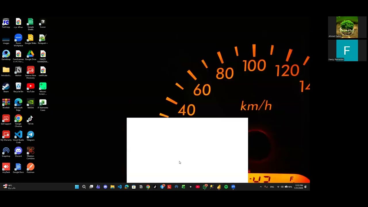The image size is (368, 207).
Task: Select the images desktop item
Action: tap(6, 40)
